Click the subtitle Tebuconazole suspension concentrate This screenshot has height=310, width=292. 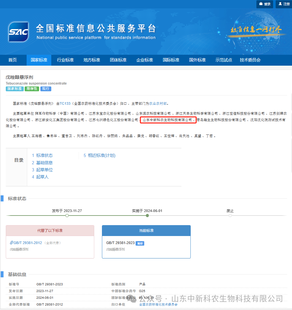tap(36, 84)
